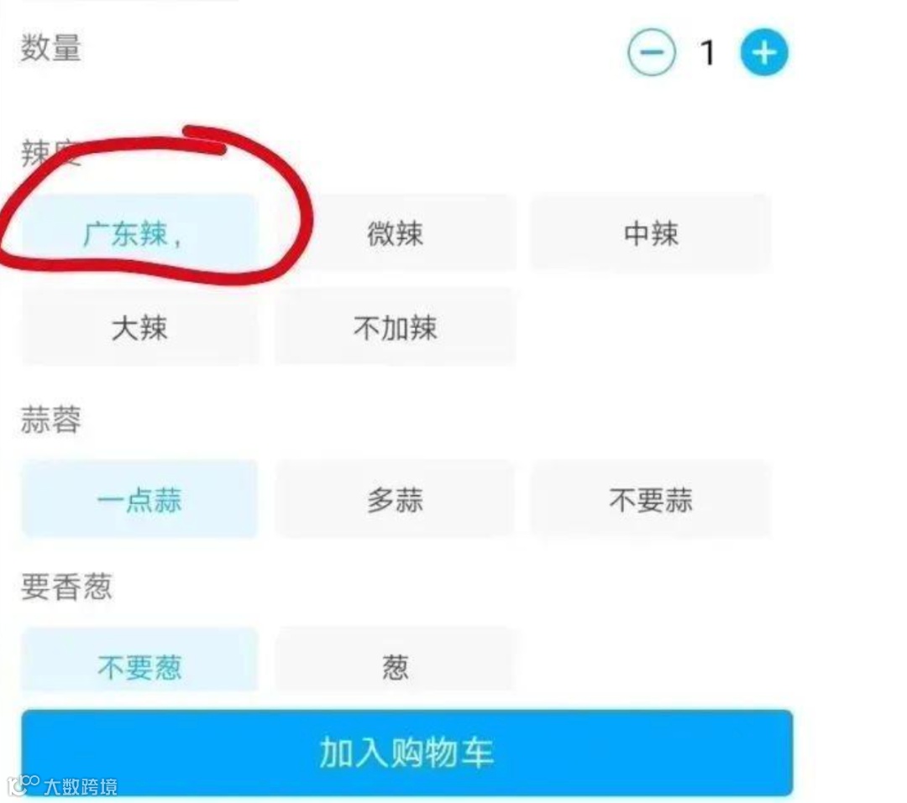Select 一点蒜 garlic option

tap(139, 499)
